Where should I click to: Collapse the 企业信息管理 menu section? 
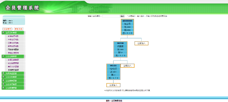(13, 56)
